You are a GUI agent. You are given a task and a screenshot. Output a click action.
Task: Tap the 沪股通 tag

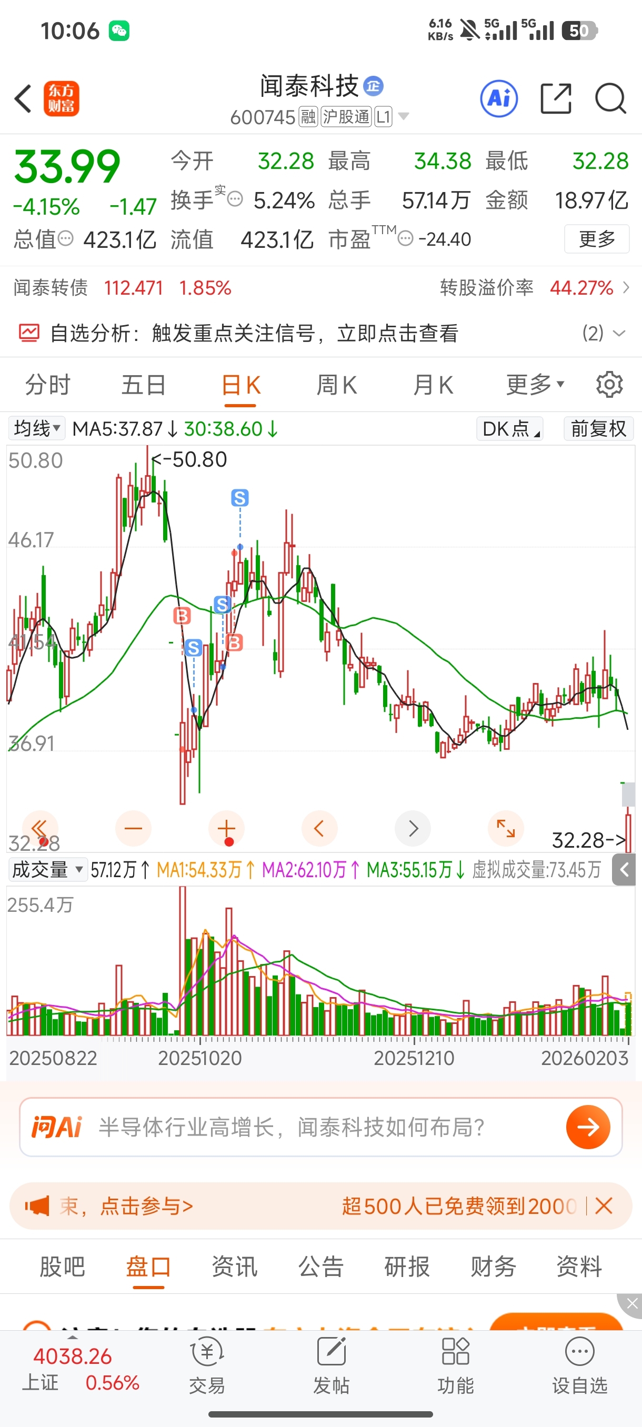pos(346,116)
